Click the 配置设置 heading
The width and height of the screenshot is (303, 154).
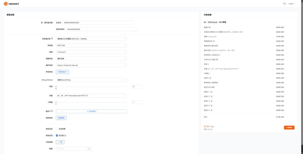click(11, 15)
